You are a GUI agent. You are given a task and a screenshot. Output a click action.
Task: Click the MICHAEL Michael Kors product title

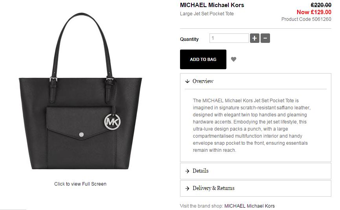pos(212,5)
